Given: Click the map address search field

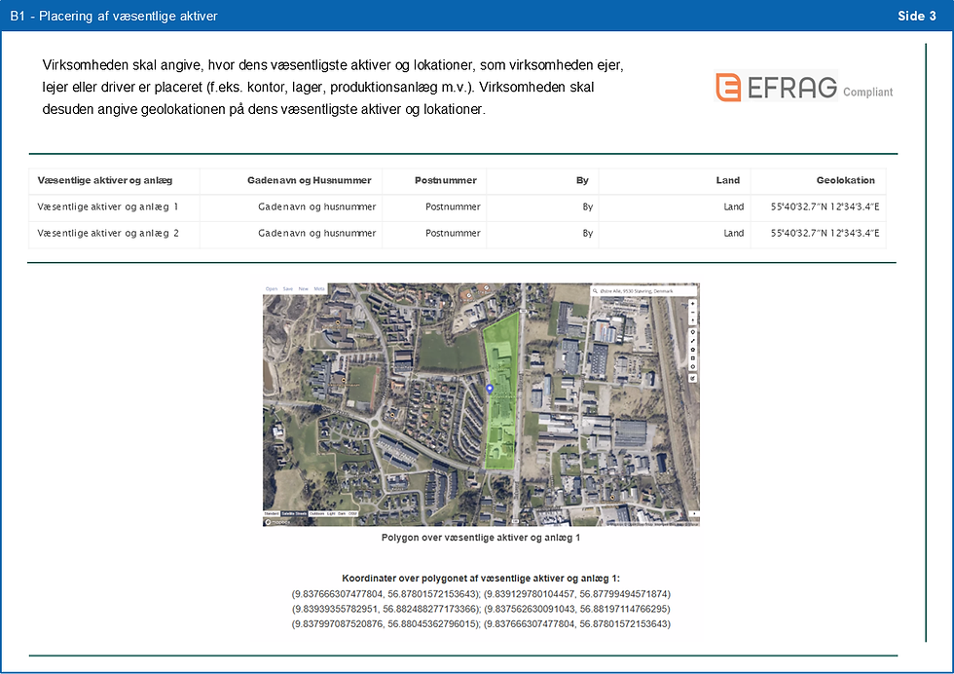Looking at the screenshot, I should click(x=643, y=291).
